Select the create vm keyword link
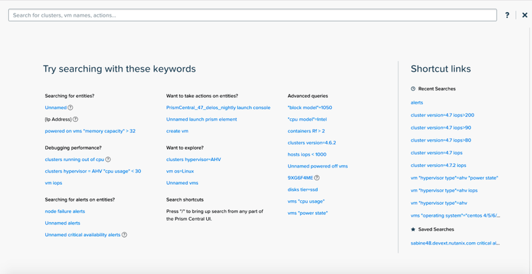The height and width of the screenshot is (274, 532). [x=177, y=131]
